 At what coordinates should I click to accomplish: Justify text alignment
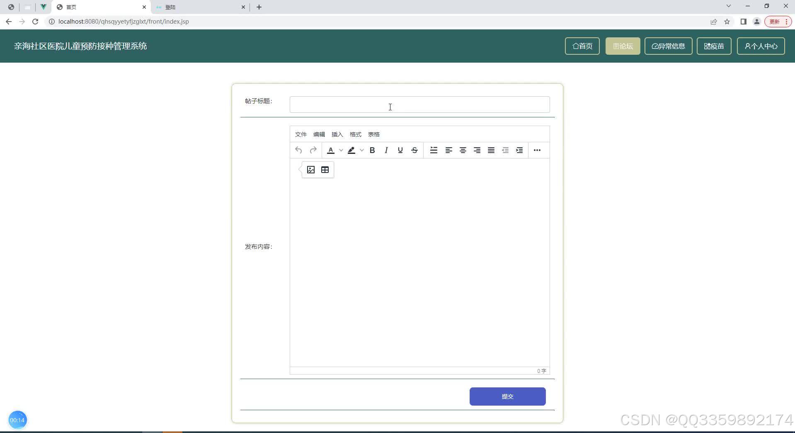491,150
